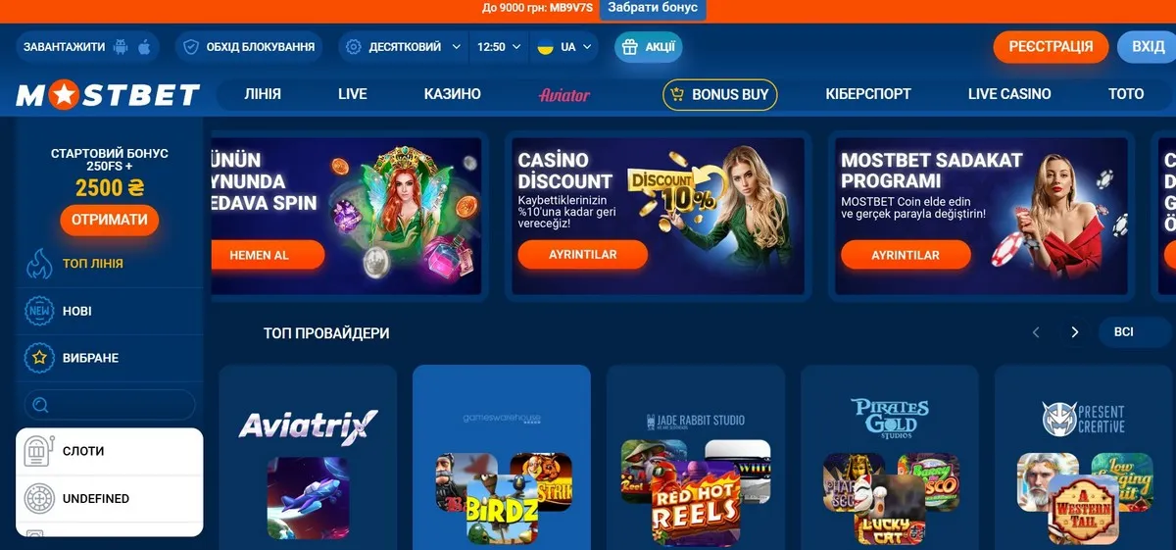Click the Apple download icon
The width and height of the screenshot is (1176, 550).
(x=144, y=47)
